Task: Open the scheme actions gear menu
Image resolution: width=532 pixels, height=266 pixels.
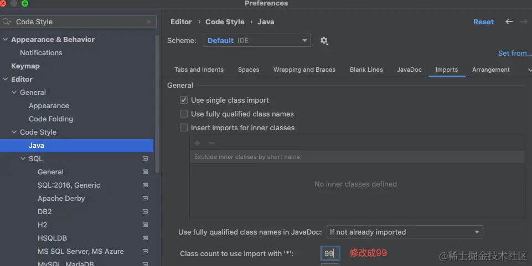Action: coord(324,41)
